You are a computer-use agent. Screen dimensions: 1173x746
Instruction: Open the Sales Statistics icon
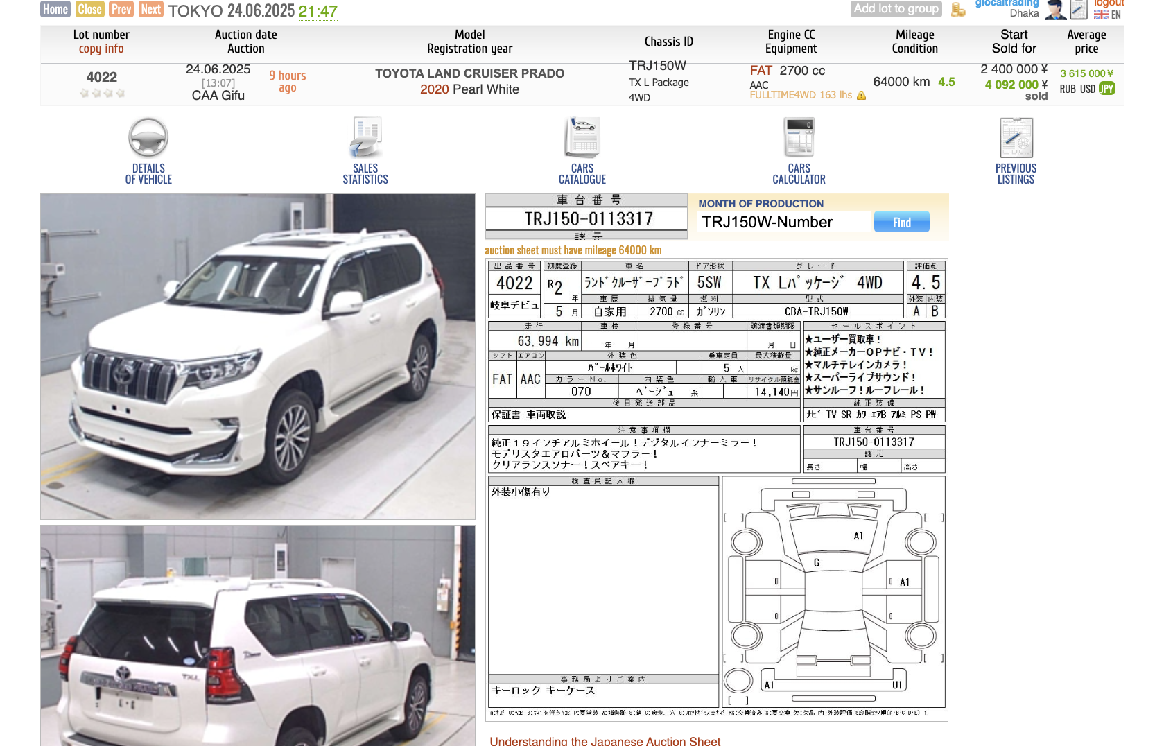pyautogui.click(x=365, y=137)
